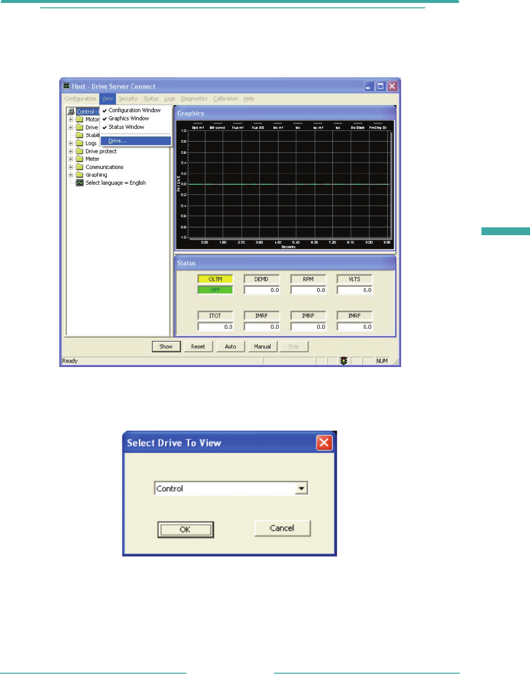Click the Meter folder icon
This screenshot has width=530, height=683.
[79, 159]
